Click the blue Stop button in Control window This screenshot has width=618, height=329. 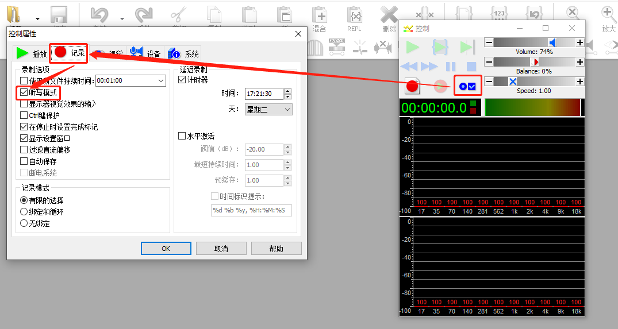pyautogui.click(x=471, y=67)
